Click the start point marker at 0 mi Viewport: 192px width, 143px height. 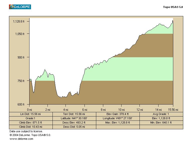point(30,80)
